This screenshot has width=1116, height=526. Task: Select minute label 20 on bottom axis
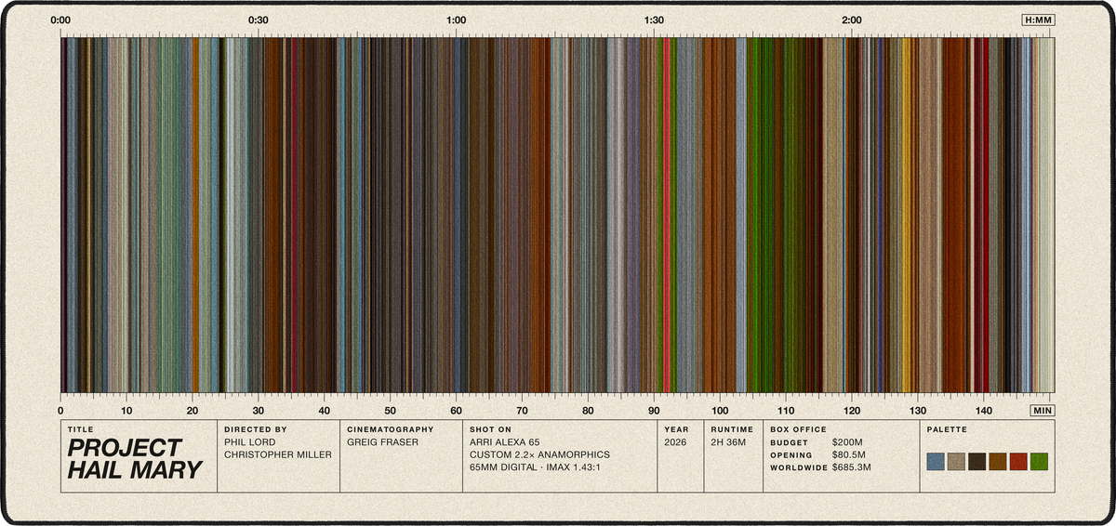click(x=193, y=410)
